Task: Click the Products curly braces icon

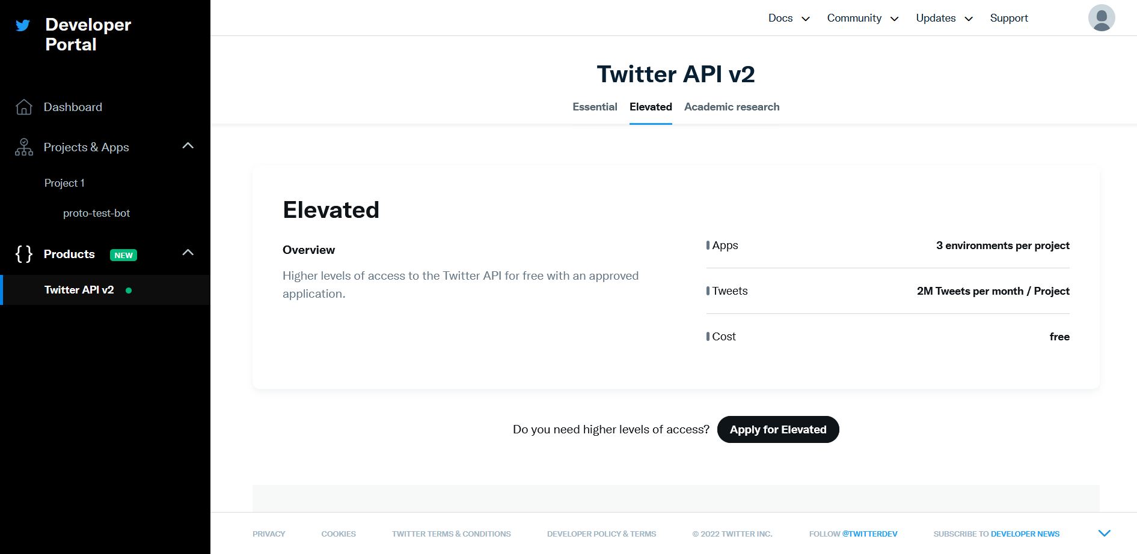Action: 24,254
